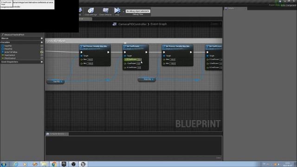Open Epic Games Launcher from the taskbar

64,164
